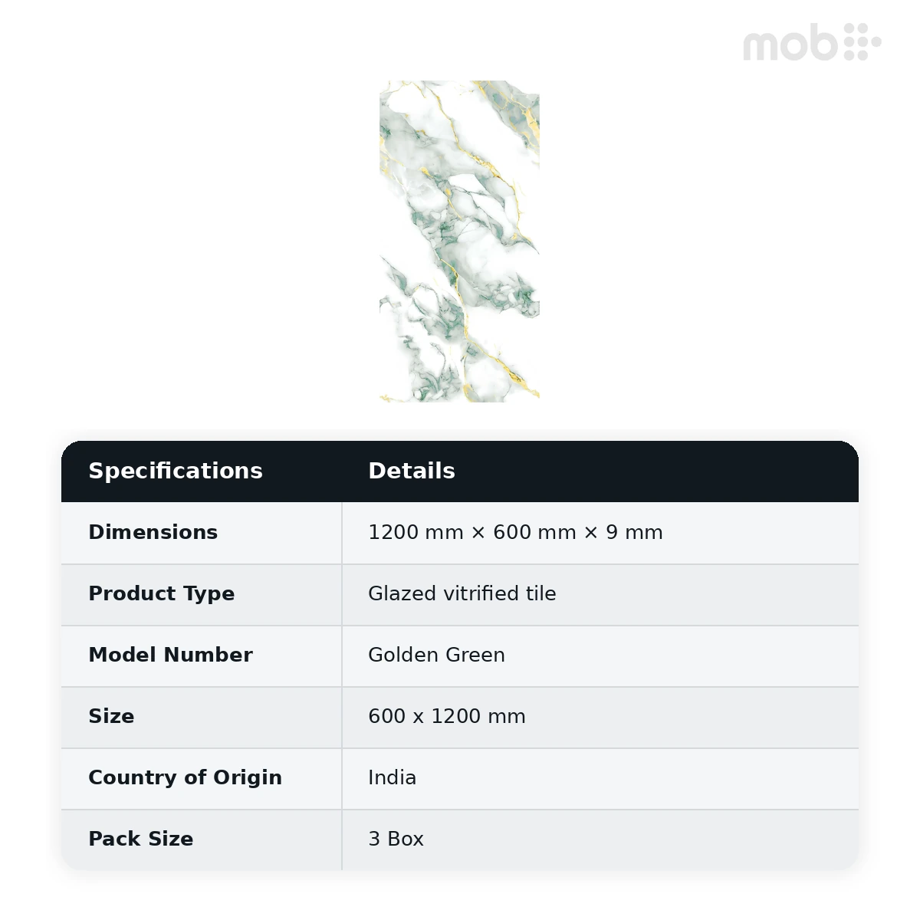Click the 1200 mm × 600 mm × 9 mm value
This screenshot has height=920, width=920.
(515, 532)
